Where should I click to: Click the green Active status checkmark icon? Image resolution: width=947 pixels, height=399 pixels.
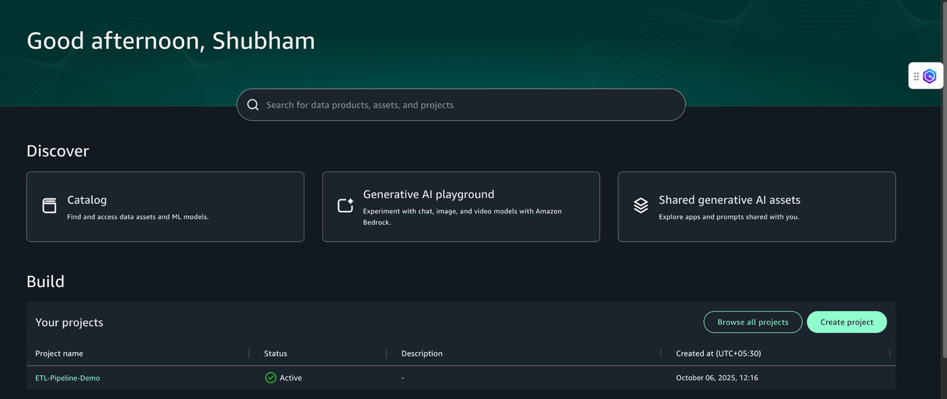271,378
